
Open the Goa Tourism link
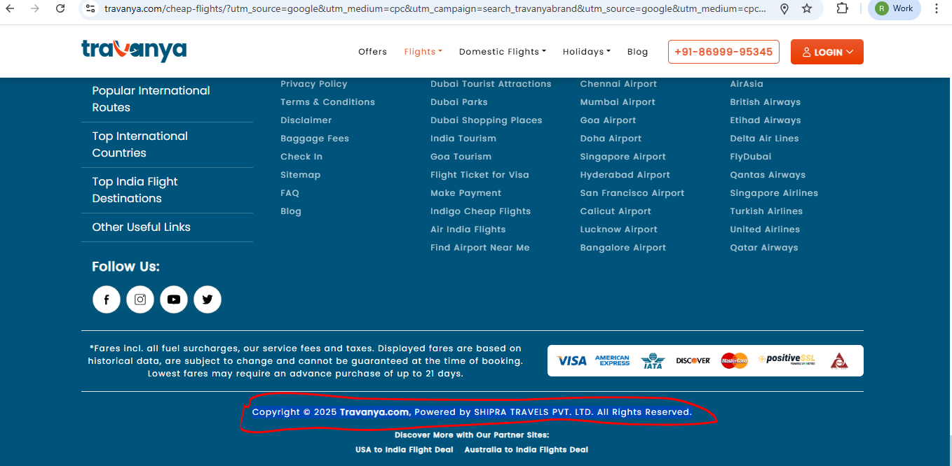point(461,157)
